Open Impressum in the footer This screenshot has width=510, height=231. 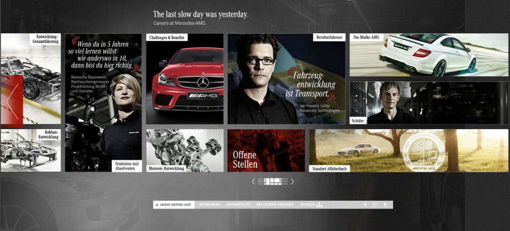[209, 205]
